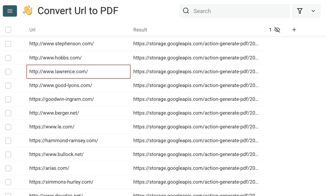The height and width of the screenshot is (196, 326).
Task: Click the Convert Url to PDF title
Action: coord(78,11)
